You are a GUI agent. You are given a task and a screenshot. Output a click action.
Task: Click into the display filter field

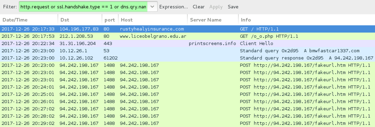pyautogui.click(x=83, y=7)
